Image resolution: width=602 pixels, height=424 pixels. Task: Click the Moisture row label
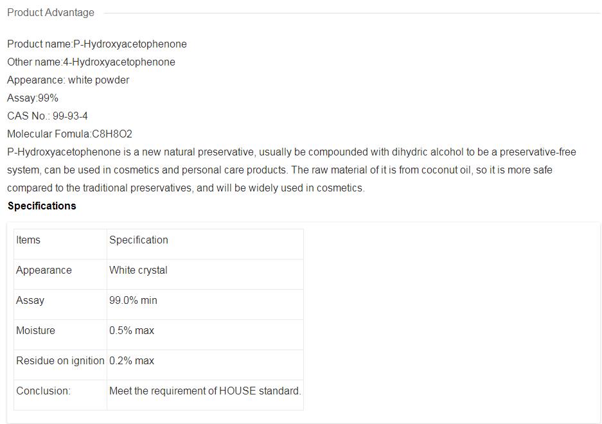35,331
